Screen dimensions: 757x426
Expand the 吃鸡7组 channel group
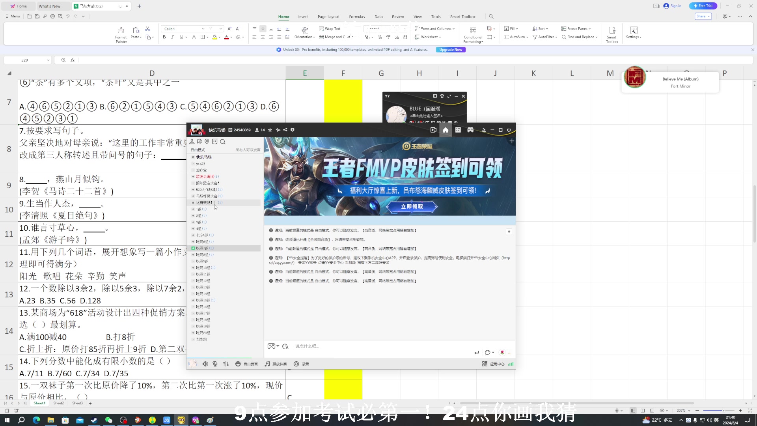pos(192,248)
